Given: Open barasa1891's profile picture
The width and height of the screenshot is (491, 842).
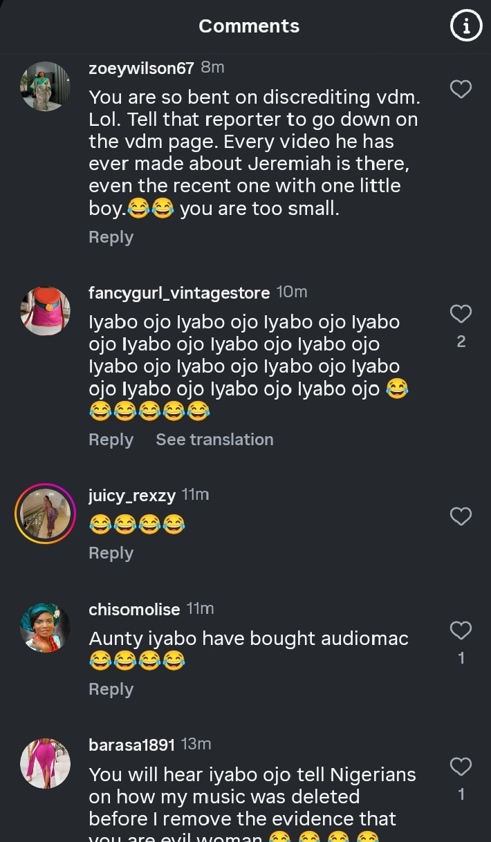Looking at the screenshot, I should click(x=46, y=763).
